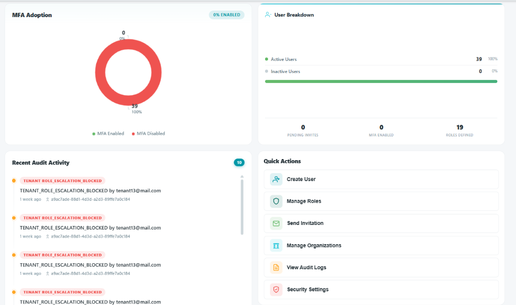Click the Active Users count 39
516x305 pixels.
point(479,59)
